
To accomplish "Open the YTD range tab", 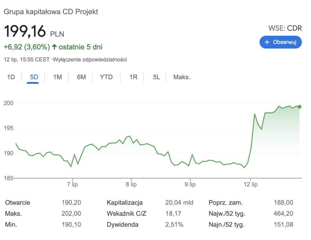I will (x=106, y=77).
